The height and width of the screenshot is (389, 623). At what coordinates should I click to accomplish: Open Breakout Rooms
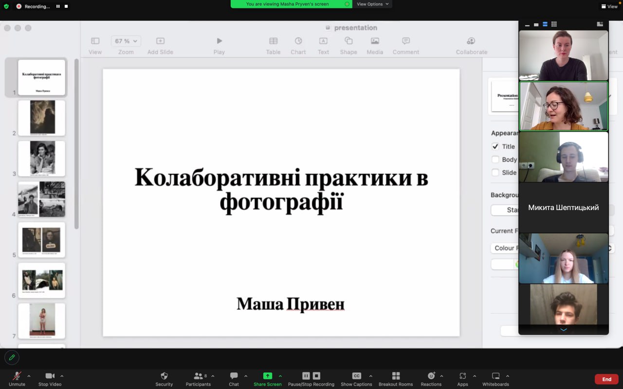click(396, 376)
